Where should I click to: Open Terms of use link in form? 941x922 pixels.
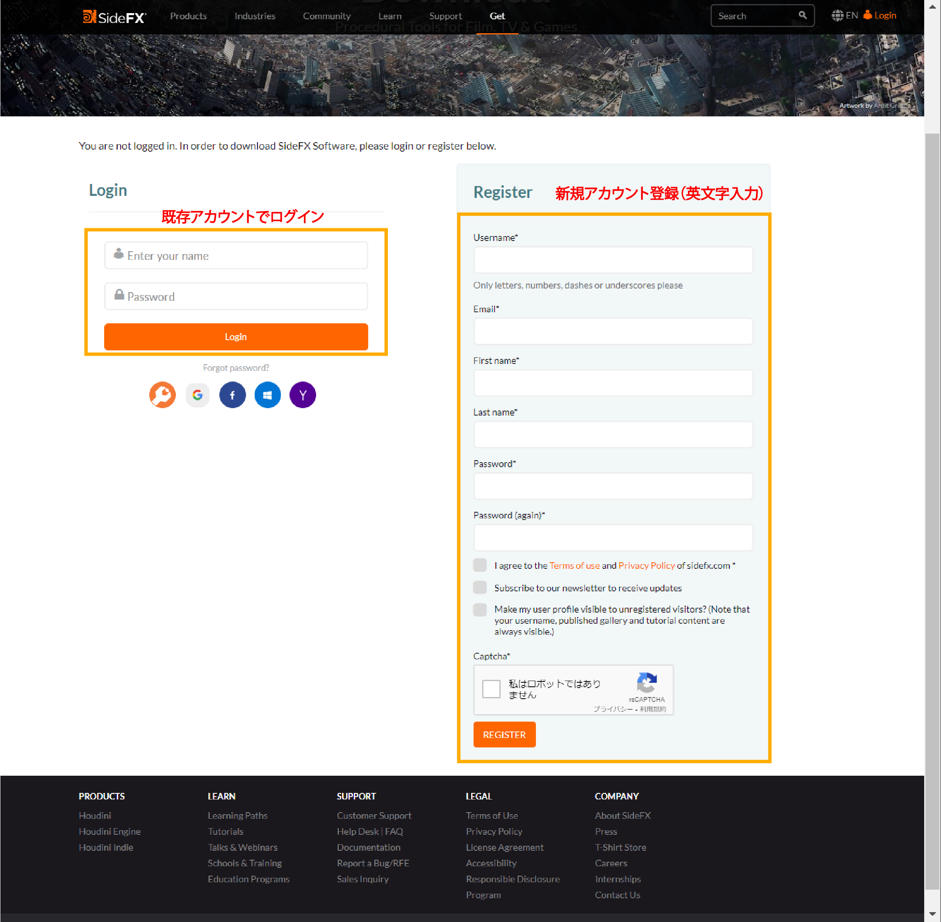pyautogui.click(x=575, y=565)
